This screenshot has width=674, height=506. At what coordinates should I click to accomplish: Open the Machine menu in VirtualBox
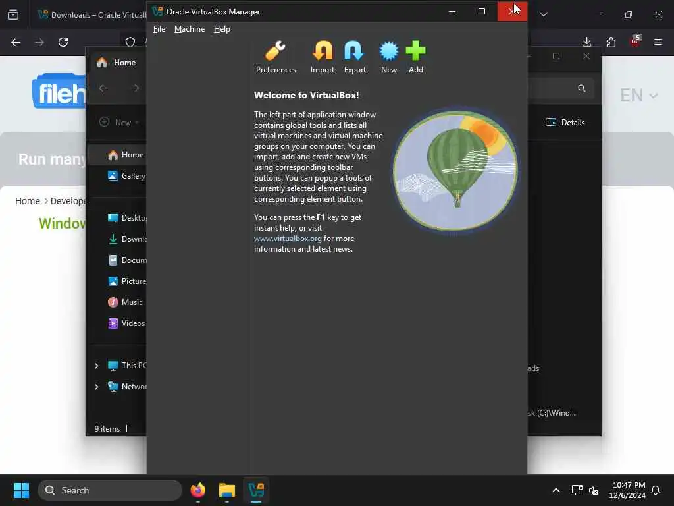[x=190, y=29]
